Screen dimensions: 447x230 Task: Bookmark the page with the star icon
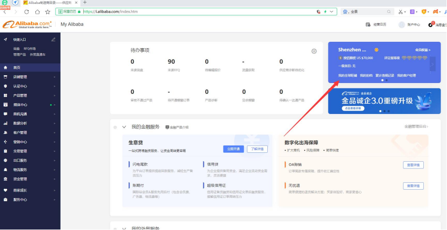click(x=47, y=11)
